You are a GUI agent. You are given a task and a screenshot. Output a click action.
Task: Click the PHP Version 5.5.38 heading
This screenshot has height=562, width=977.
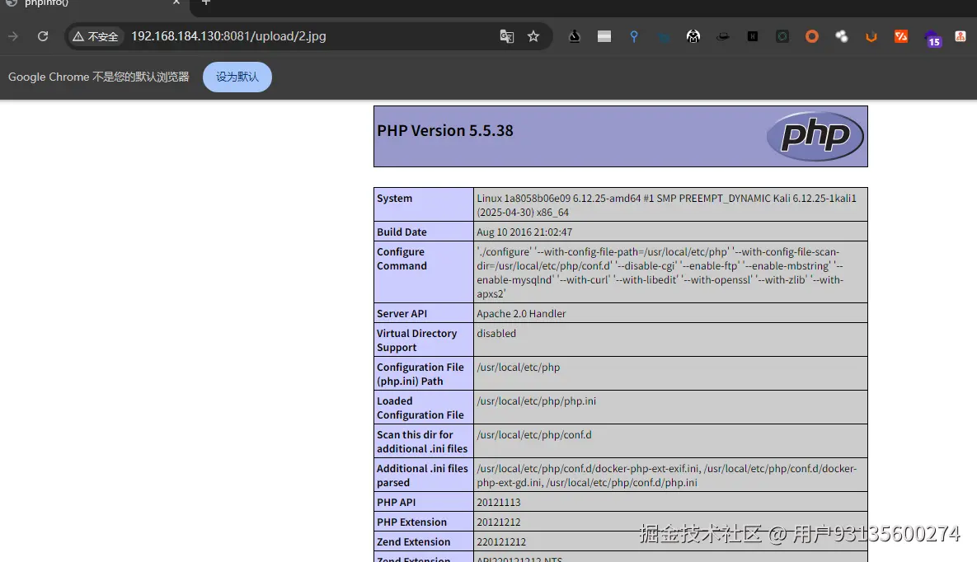[445, 130]
